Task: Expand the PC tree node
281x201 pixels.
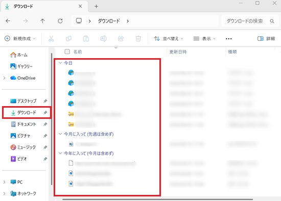Action: click(x=4, y=182)
